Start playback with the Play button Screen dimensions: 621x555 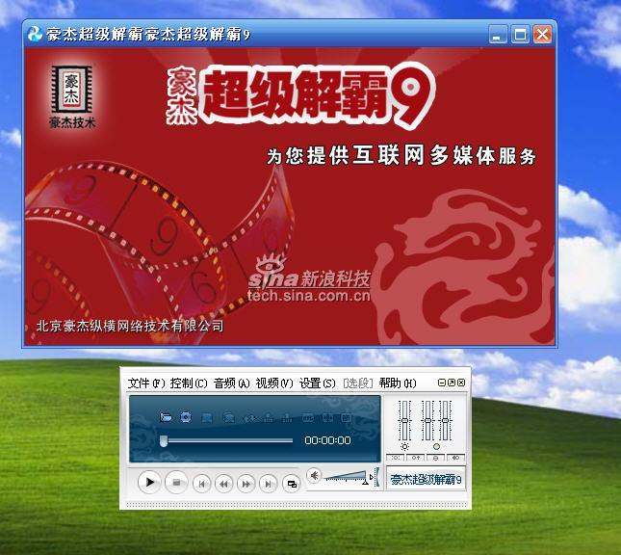point(149,482)
